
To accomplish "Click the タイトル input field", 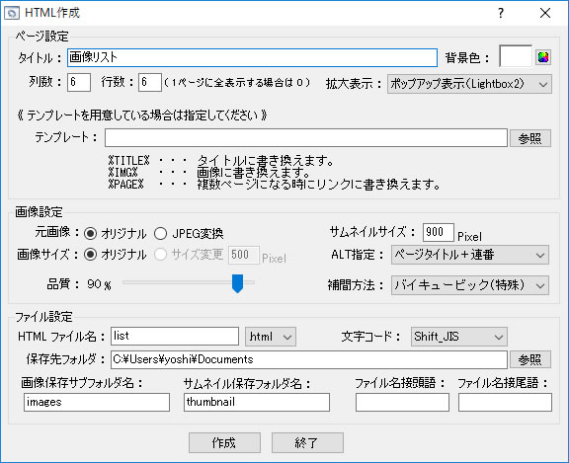I will 252,57.
